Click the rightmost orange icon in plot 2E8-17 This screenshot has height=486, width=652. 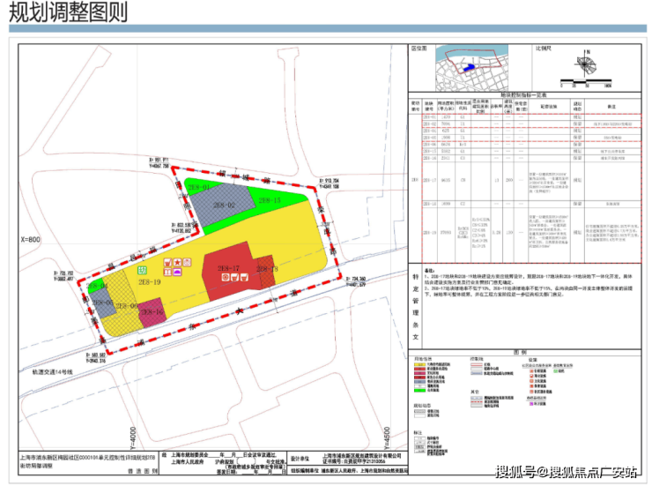[x=244, y=277]
